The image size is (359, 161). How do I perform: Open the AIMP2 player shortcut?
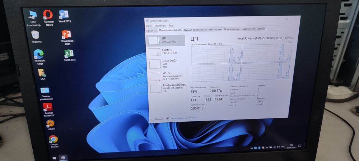tap(51, 125)
